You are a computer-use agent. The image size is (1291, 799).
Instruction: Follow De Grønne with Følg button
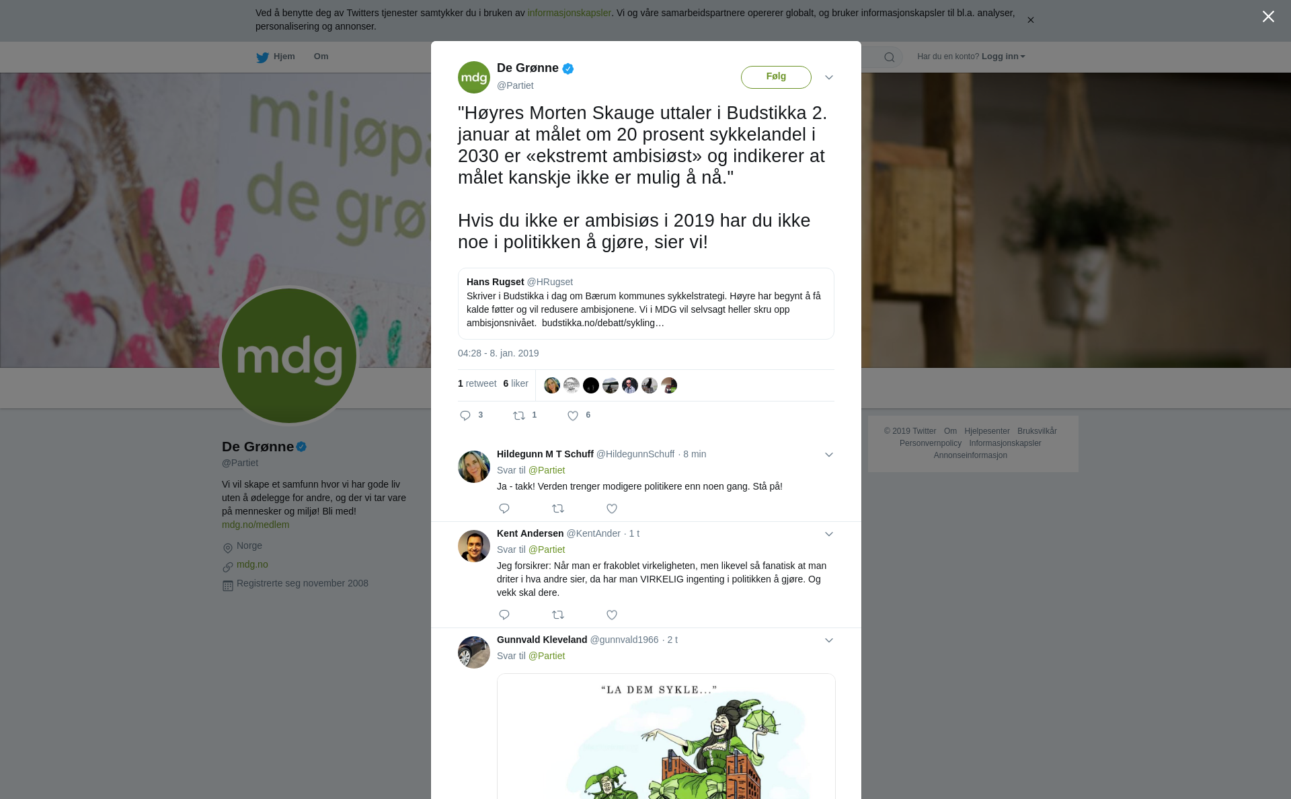[776, 77]
